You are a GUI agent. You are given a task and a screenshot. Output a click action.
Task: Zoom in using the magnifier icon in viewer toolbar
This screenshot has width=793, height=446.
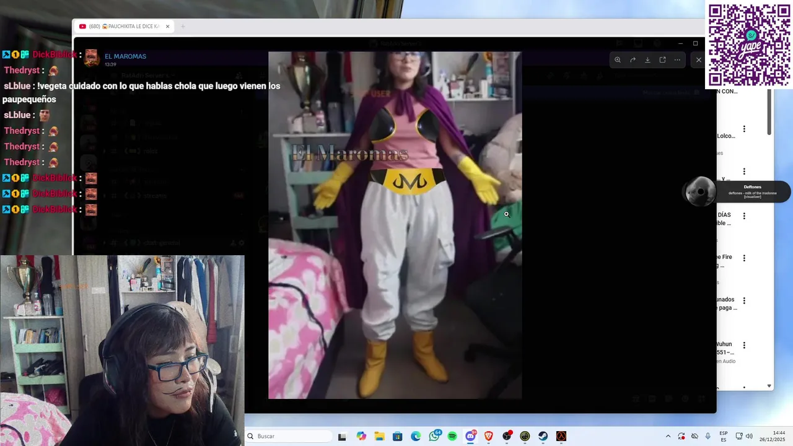[618, 60]
